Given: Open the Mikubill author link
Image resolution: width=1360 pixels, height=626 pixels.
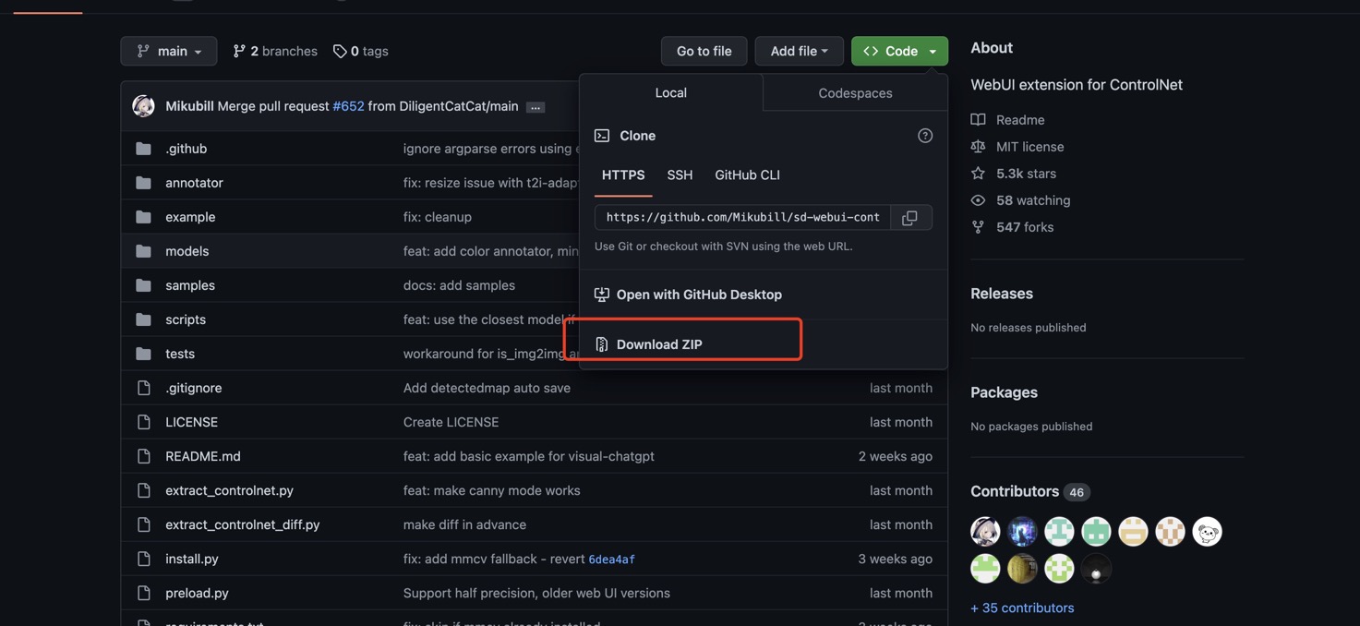Looking at the screenshot, I should [x=189, y=106].
